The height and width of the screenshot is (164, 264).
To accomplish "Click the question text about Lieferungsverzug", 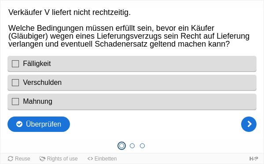I will 129,36.
